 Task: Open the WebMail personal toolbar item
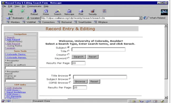tap(29, 22)
